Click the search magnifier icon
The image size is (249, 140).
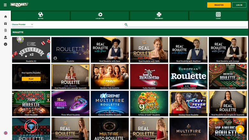click(126, 25)
